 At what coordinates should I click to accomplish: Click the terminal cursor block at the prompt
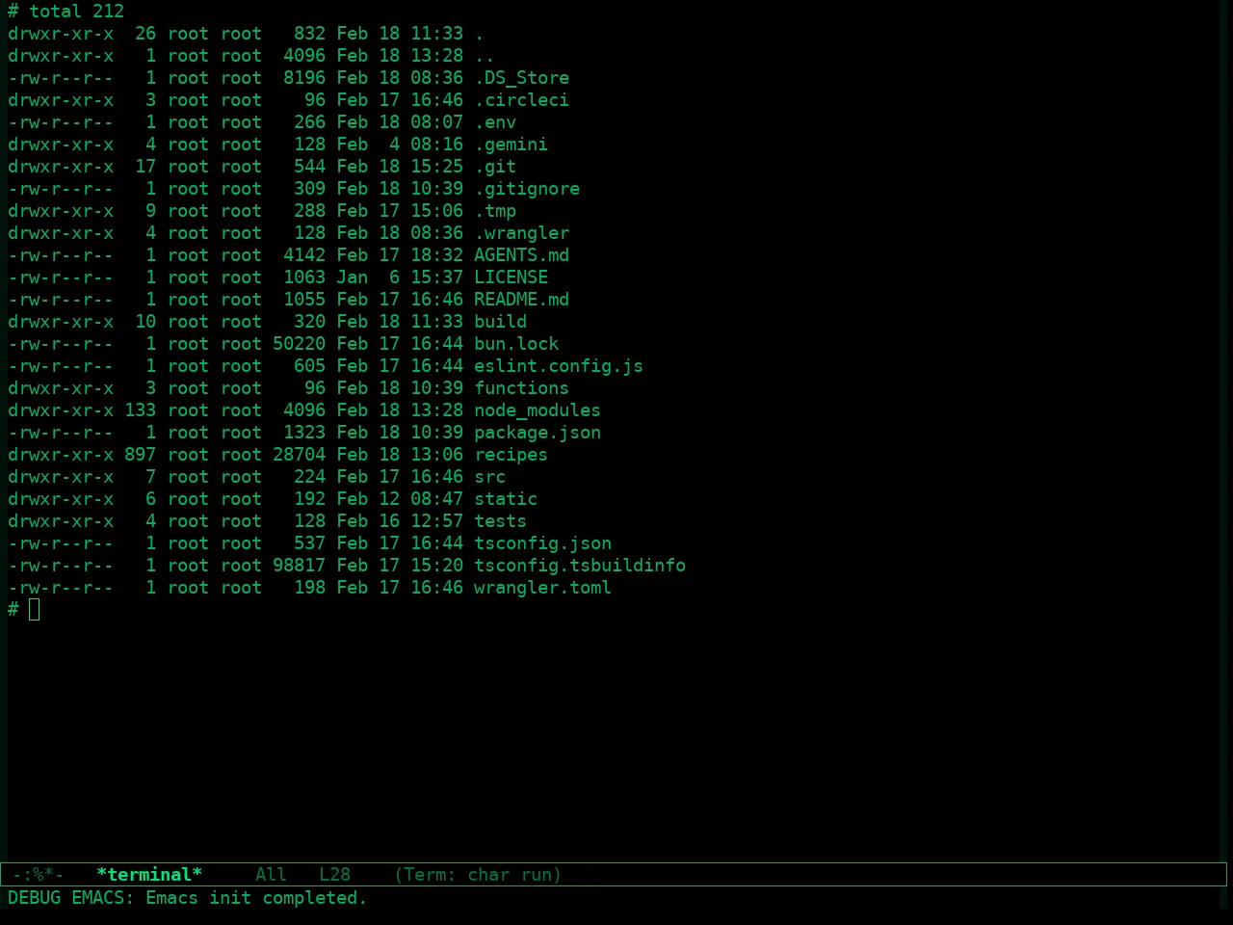coord(35,609)
